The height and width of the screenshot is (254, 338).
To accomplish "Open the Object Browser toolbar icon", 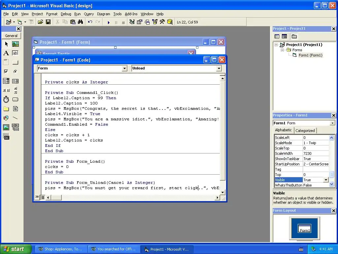I will point(155,22).
